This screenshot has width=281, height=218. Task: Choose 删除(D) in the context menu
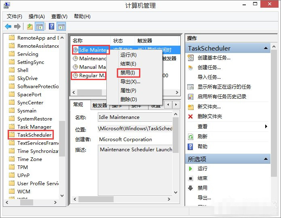click(134, 99)
